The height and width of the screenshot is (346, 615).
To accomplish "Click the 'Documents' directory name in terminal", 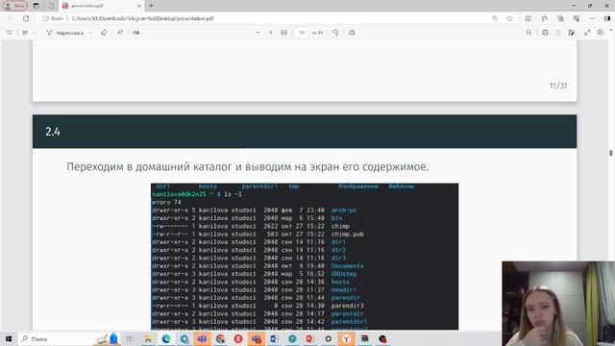I will (347, 266).
